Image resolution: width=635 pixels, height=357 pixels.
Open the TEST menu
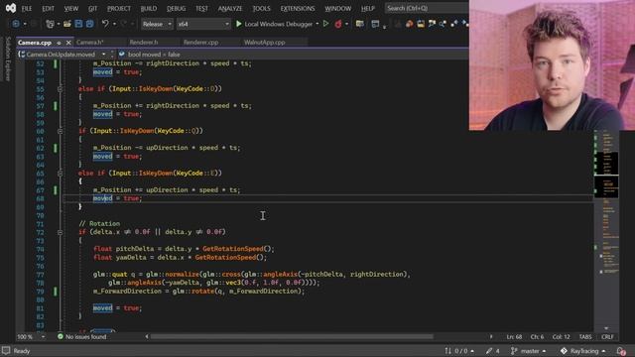click(201, 8)
